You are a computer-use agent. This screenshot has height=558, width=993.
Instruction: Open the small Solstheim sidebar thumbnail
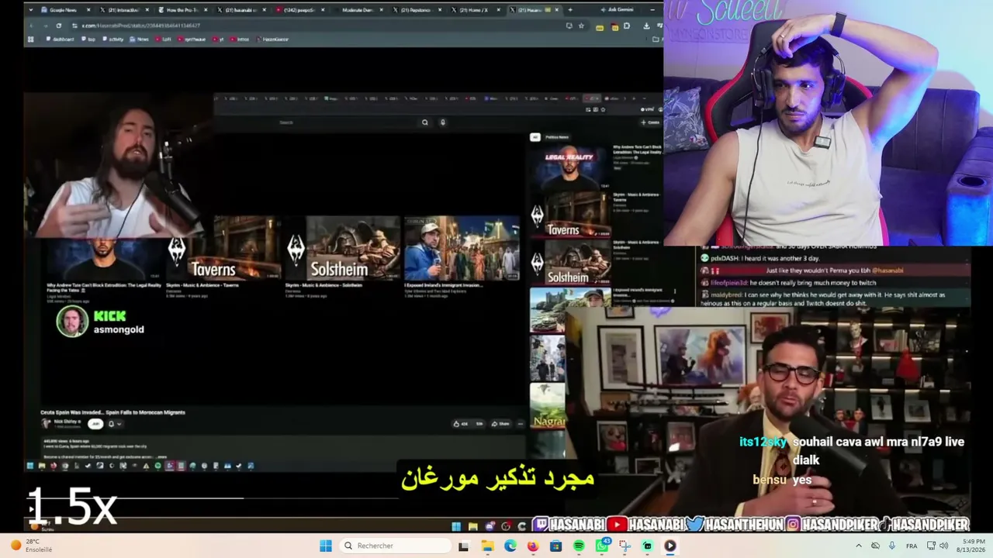(x=569, y=263)
